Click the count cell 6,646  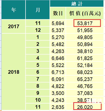(x=58, y=58)
